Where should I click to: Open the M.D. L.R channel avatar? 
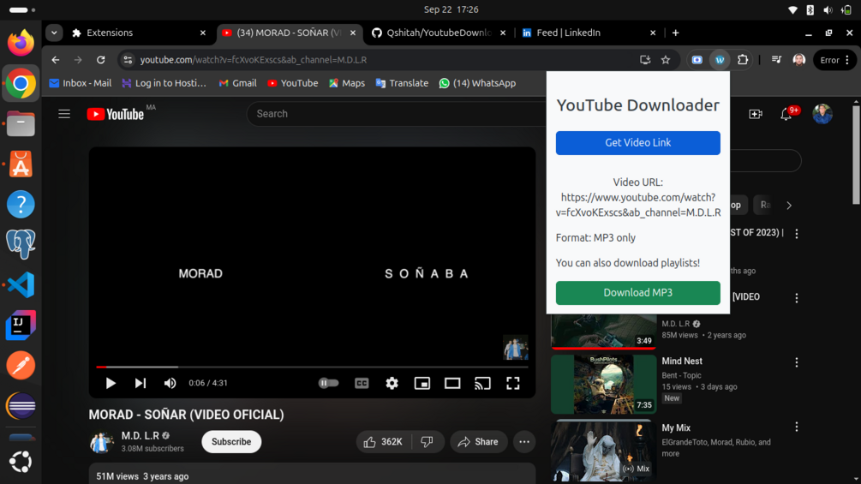coord(101,442)
